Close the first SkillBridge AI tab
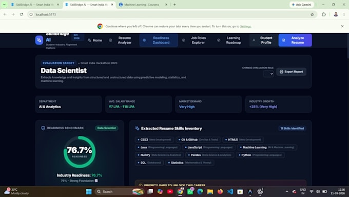 point(58,5)
